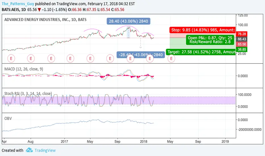Open the TradingView link beside Created with
The width and height of the screenshot is (265, 156).
tap(45, 150)
